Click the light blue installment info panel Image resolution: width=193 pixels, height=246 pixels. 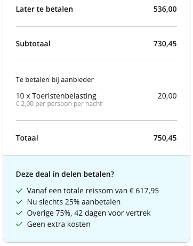pyautogui.click(x=96, y=199)
